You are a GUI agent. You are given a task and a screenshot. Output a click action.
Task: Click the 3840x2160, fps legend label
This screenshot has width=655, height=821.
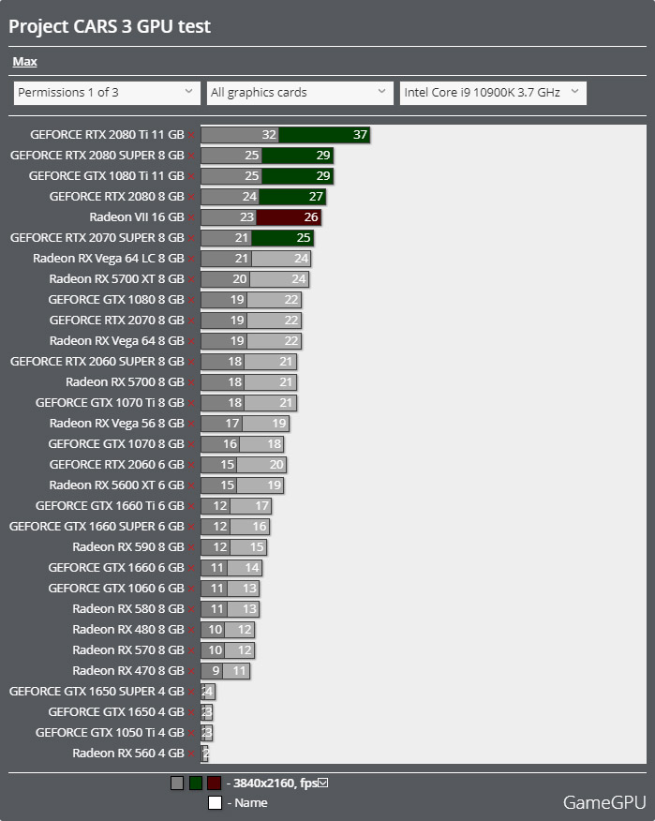tap(275, 783)
